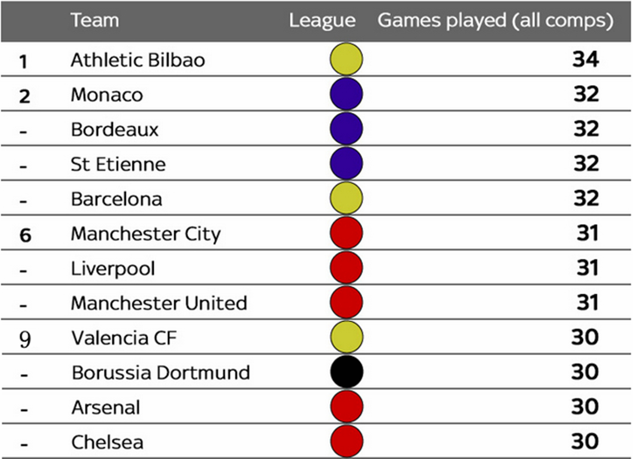Click the yellow league circle for Valencia CF

tap(347, 337)
